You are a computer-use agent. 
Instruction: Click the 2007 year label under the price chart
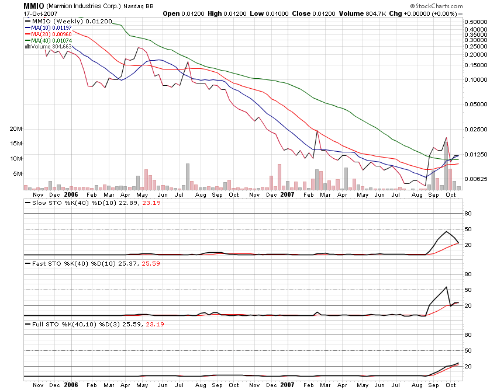pyautogui.click(x=287, y=194)
